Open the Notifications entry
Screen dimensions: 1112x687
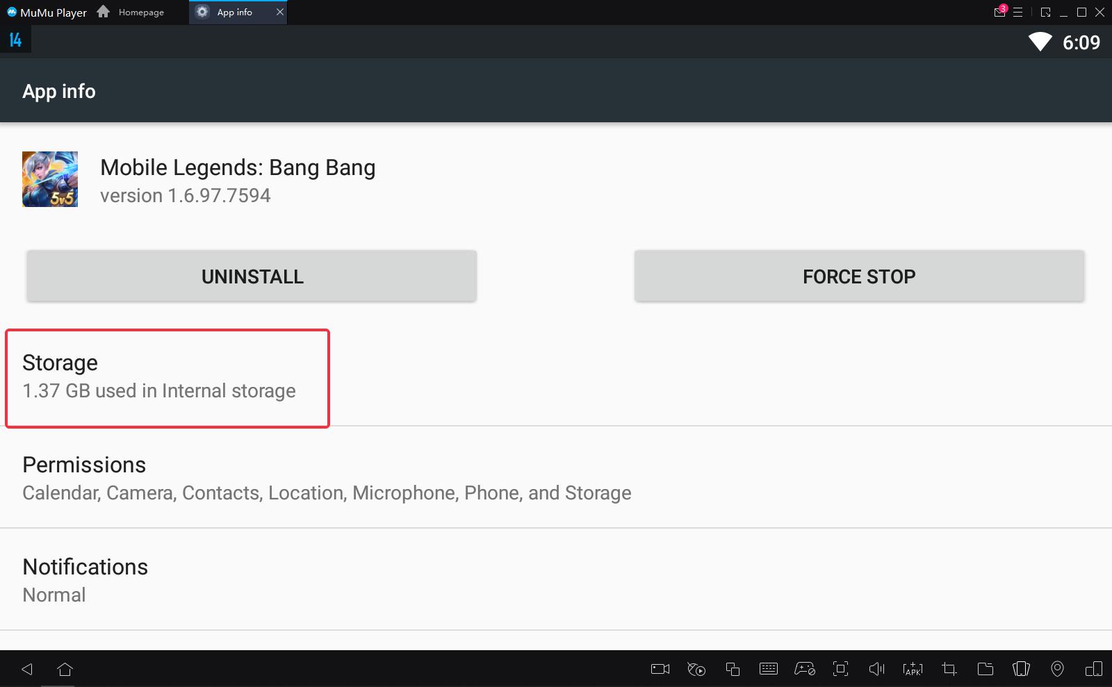click(556, 580)
